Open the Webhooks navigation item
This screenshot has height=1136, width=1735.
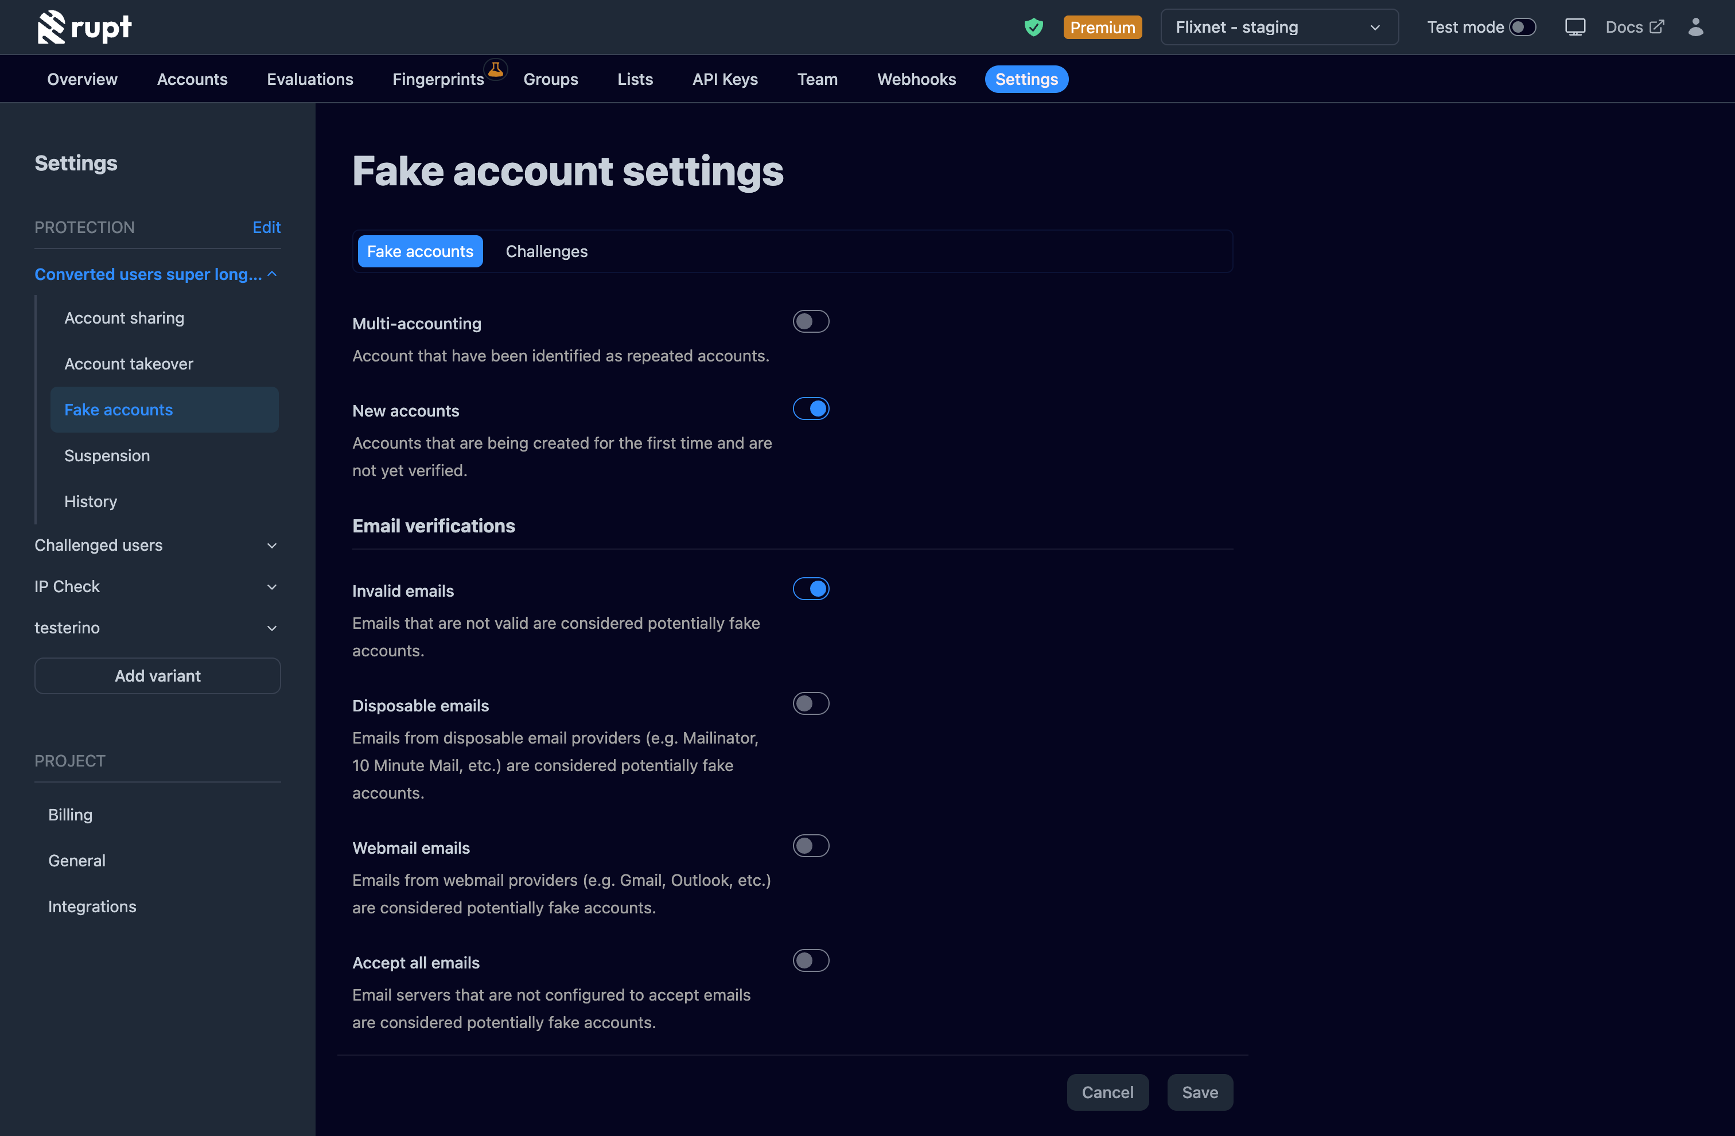(916, 80)
